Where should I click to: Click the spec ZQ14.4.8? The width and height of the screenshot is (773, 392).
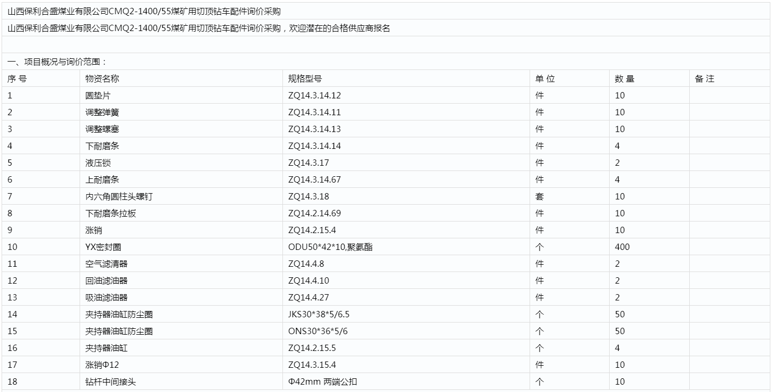tap(306, 264)
